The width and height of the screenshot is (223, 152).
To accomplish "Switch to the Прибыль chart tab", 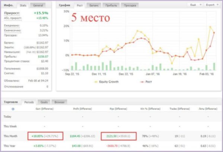I will (111, 6).
